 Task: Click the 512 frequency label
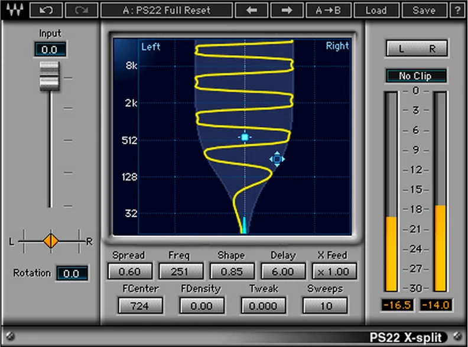129,140
